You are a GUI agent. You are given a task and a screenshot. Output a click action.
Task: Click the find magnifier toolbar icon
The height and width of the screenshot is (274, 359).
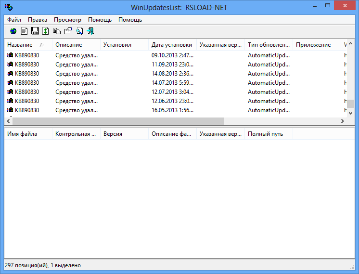(x=79, y=31)
